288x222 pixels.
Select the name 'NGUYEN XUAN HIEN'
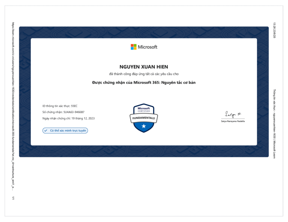coord(144,67)
